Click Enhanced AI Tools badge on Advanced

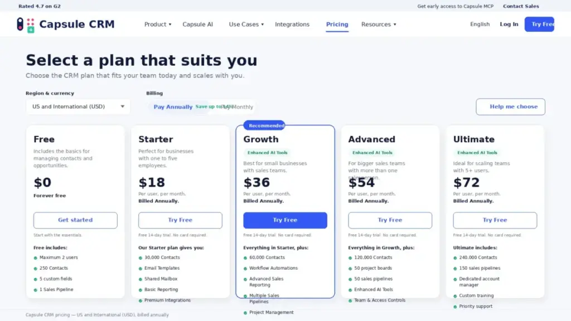[x=372, y=153]
